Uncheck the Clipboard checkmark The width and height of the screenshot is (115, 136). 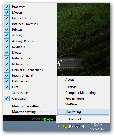(7, 98)
